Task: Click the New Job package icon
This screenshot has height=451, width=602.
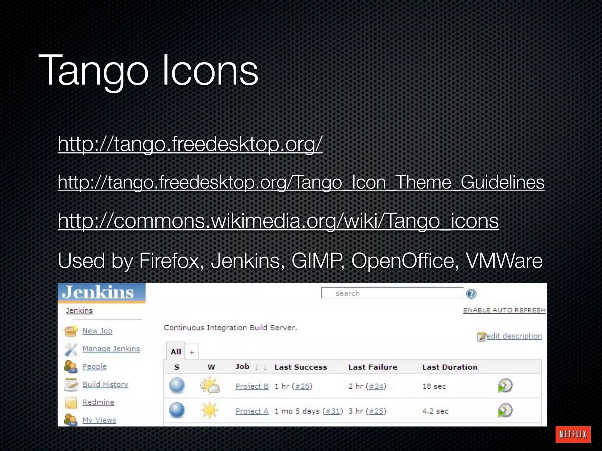Action: tap(71, 331)
